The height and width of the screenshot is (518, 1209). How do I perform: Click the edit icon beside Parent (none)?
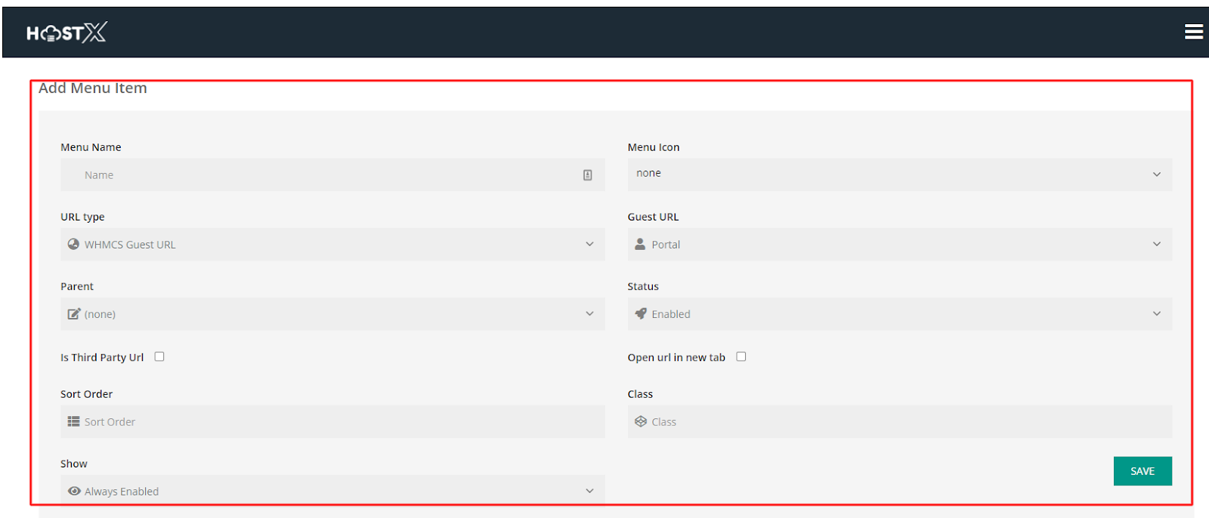click(x=73, y=314)
